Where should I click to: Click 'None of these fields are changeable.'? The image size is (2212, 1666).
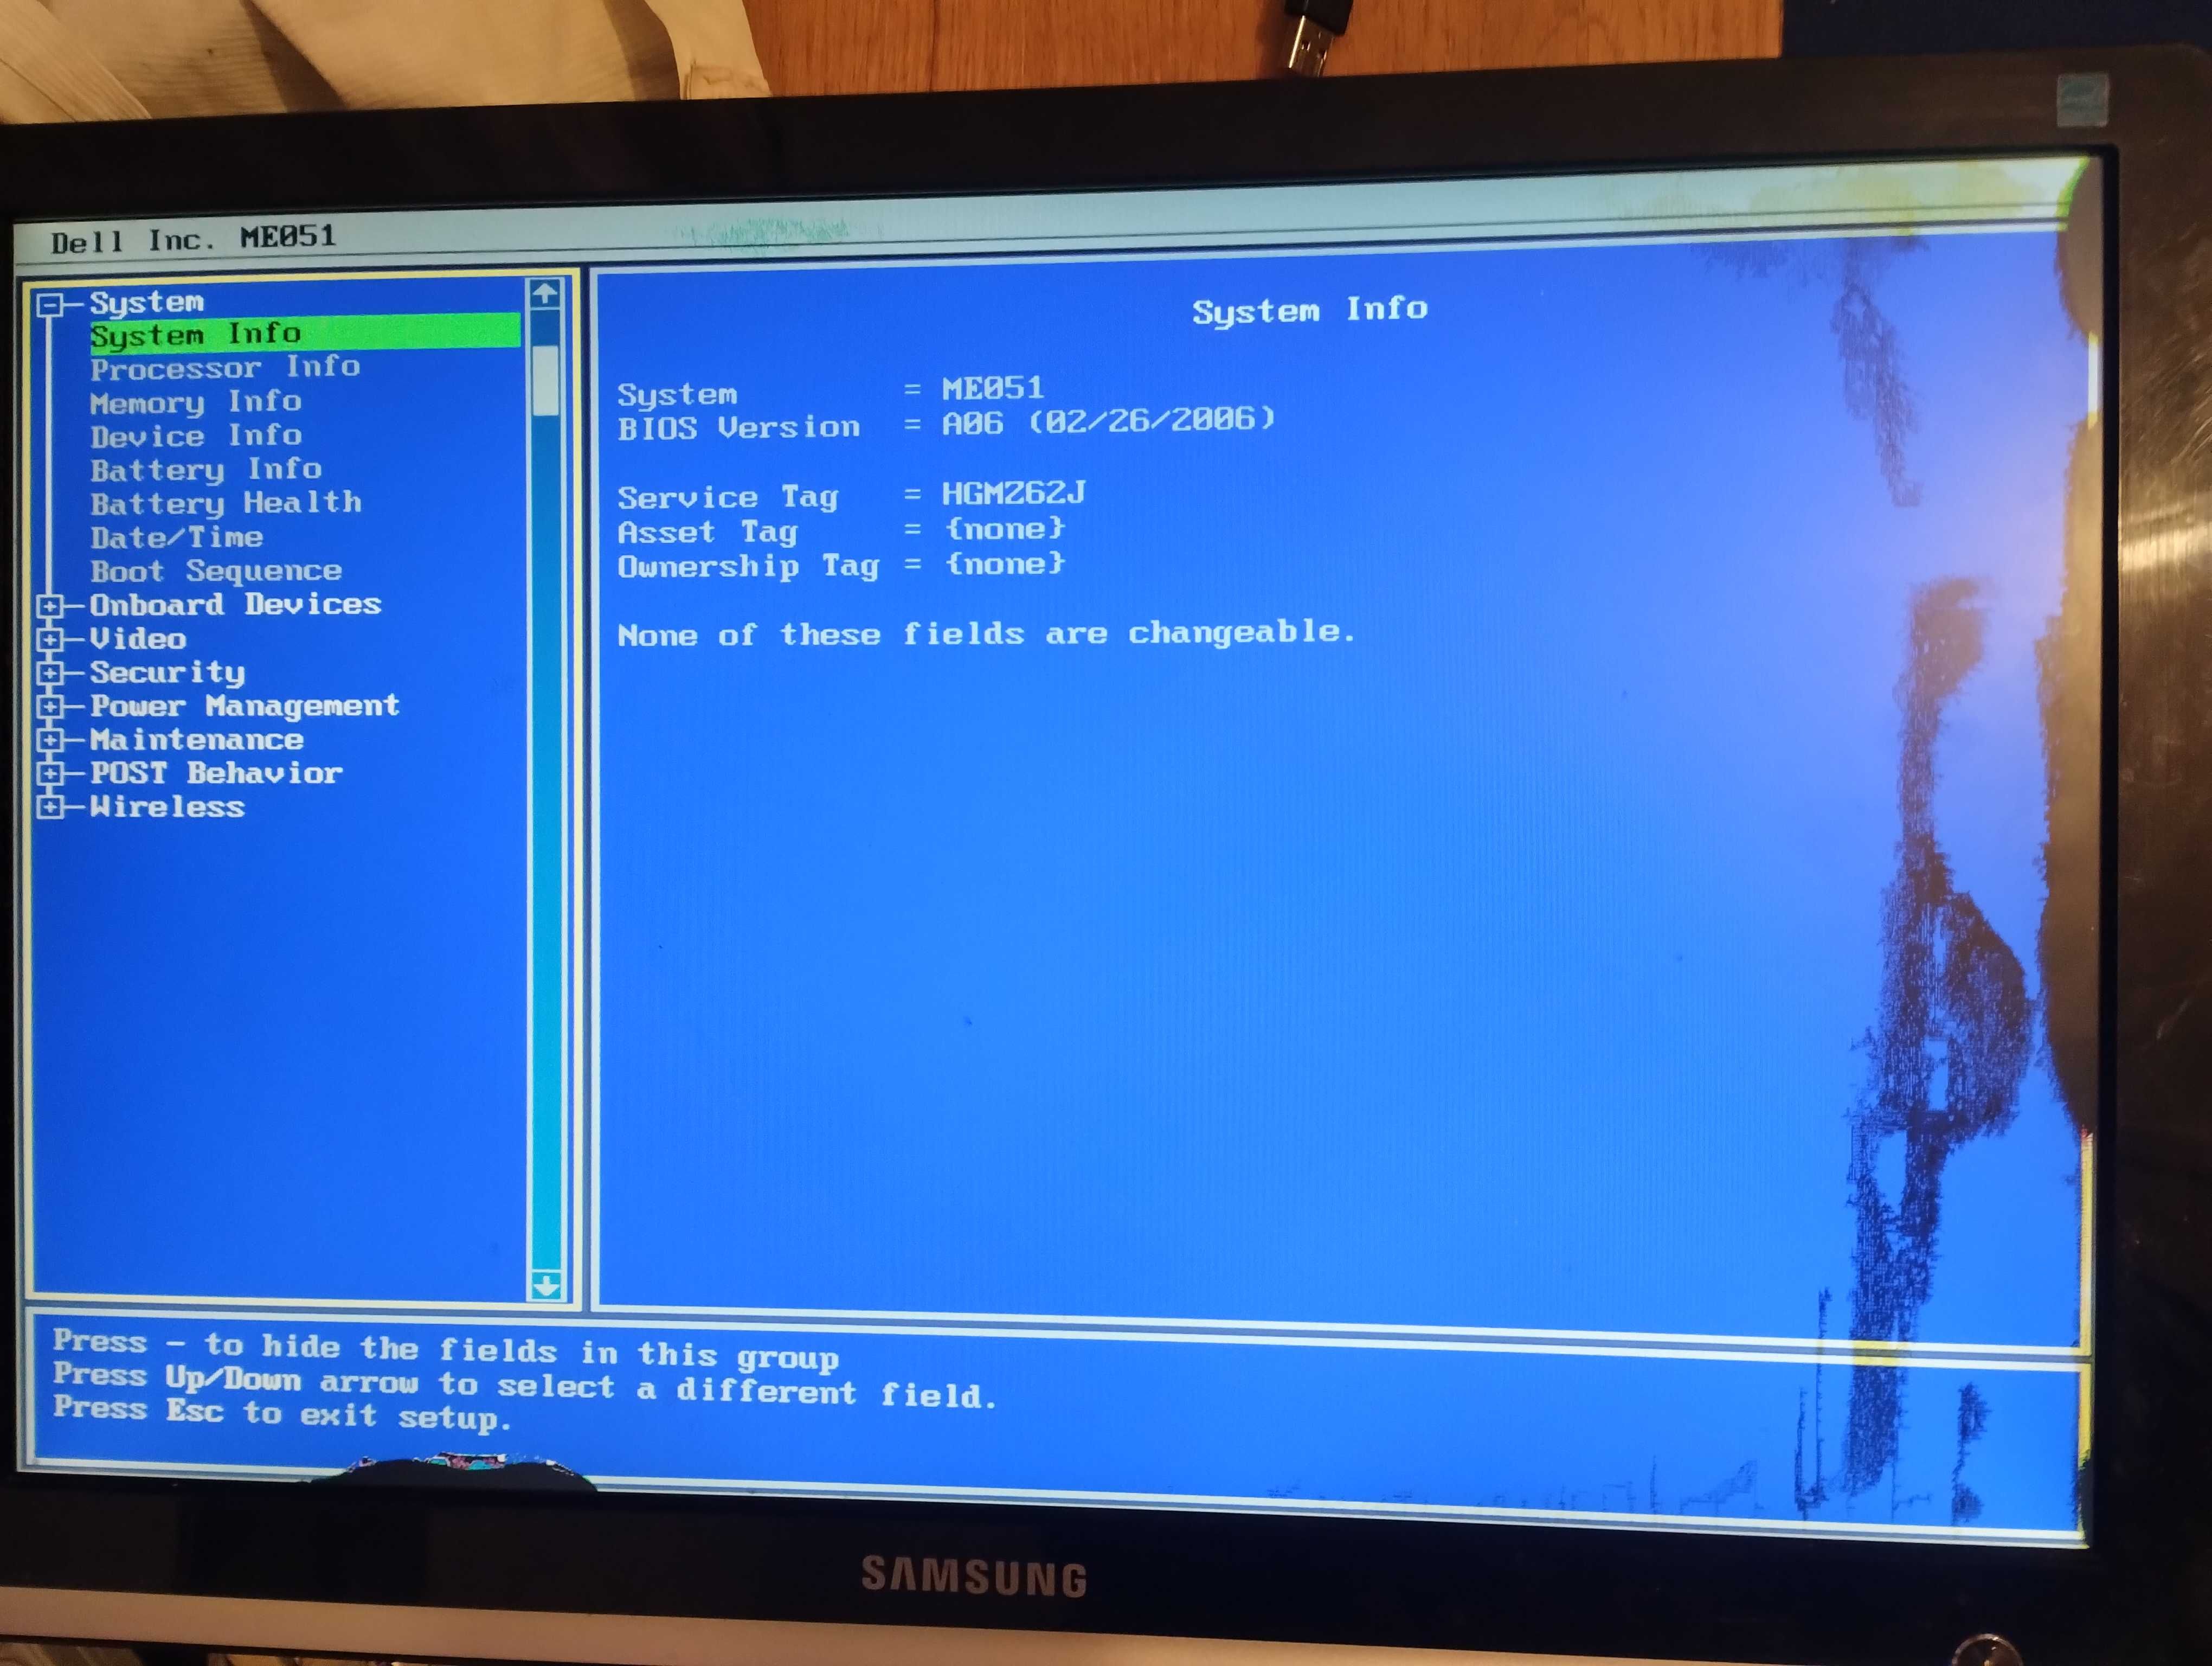pyautogui.click(x=986, y=634)
